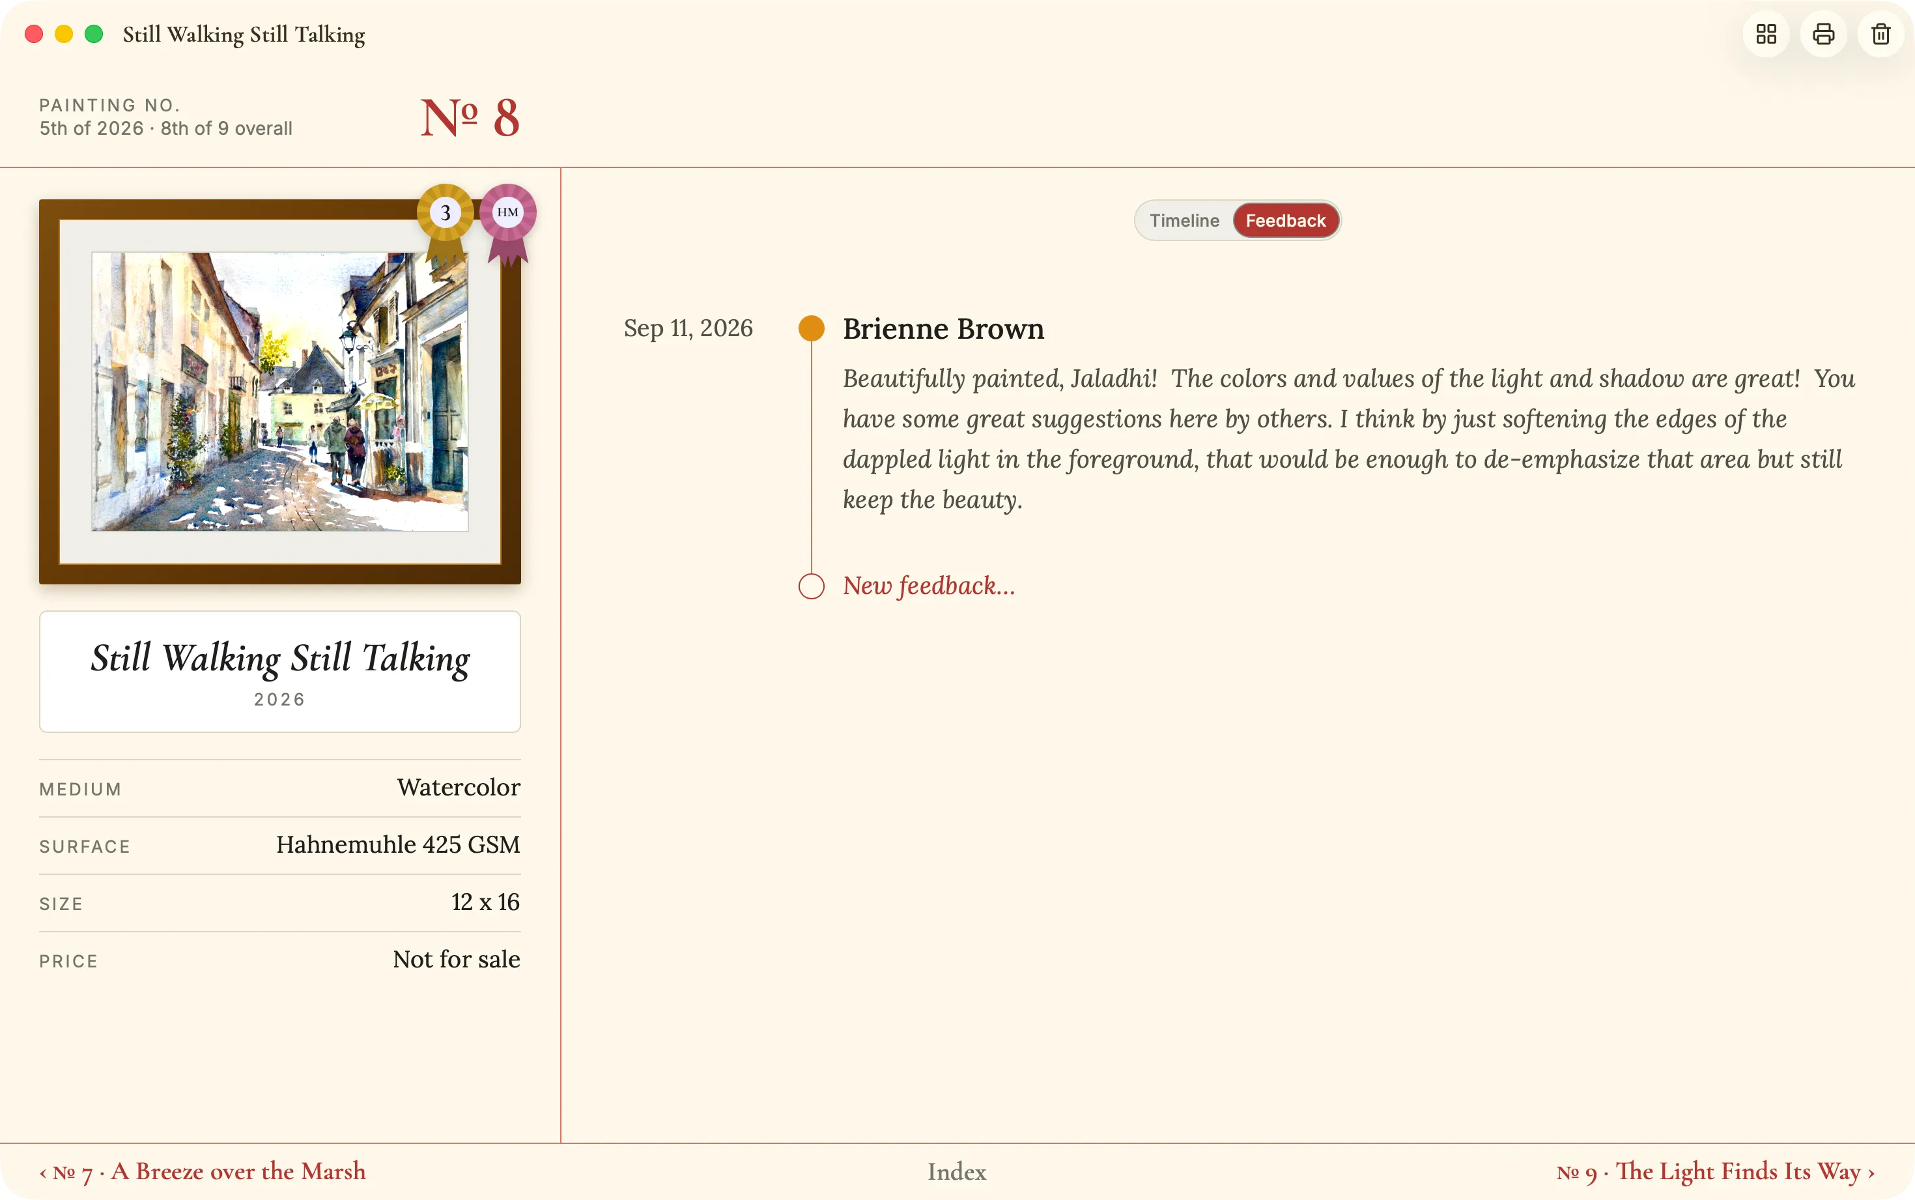Go to previous painting A Breeze over the Marsh
1915x1200 pixels.
[203, 1171]
